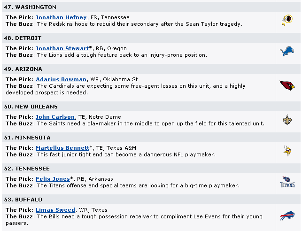
Task: Follow the Limas Sweed link
Action: click(55, 210)
